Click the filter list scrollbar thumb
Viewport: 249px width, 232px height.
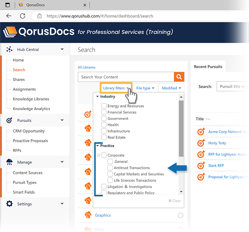pyautogui.click(x=181, y=128)
